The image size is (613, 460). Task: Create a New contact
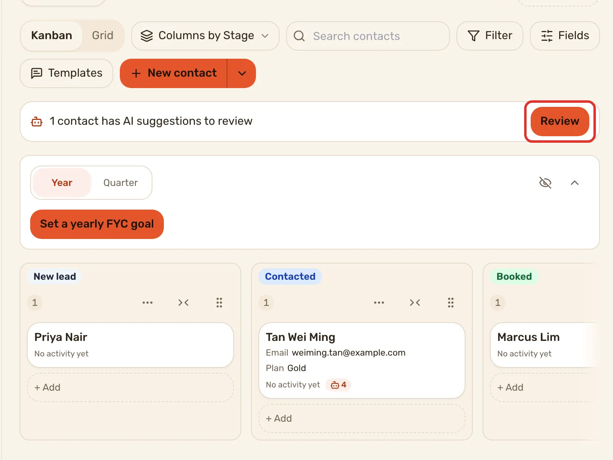pos(174,73)
